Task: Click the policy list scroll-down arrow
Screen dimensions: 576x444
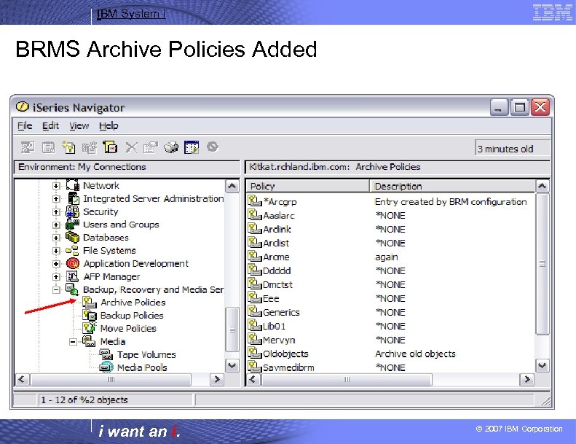Action: (543, 366)
